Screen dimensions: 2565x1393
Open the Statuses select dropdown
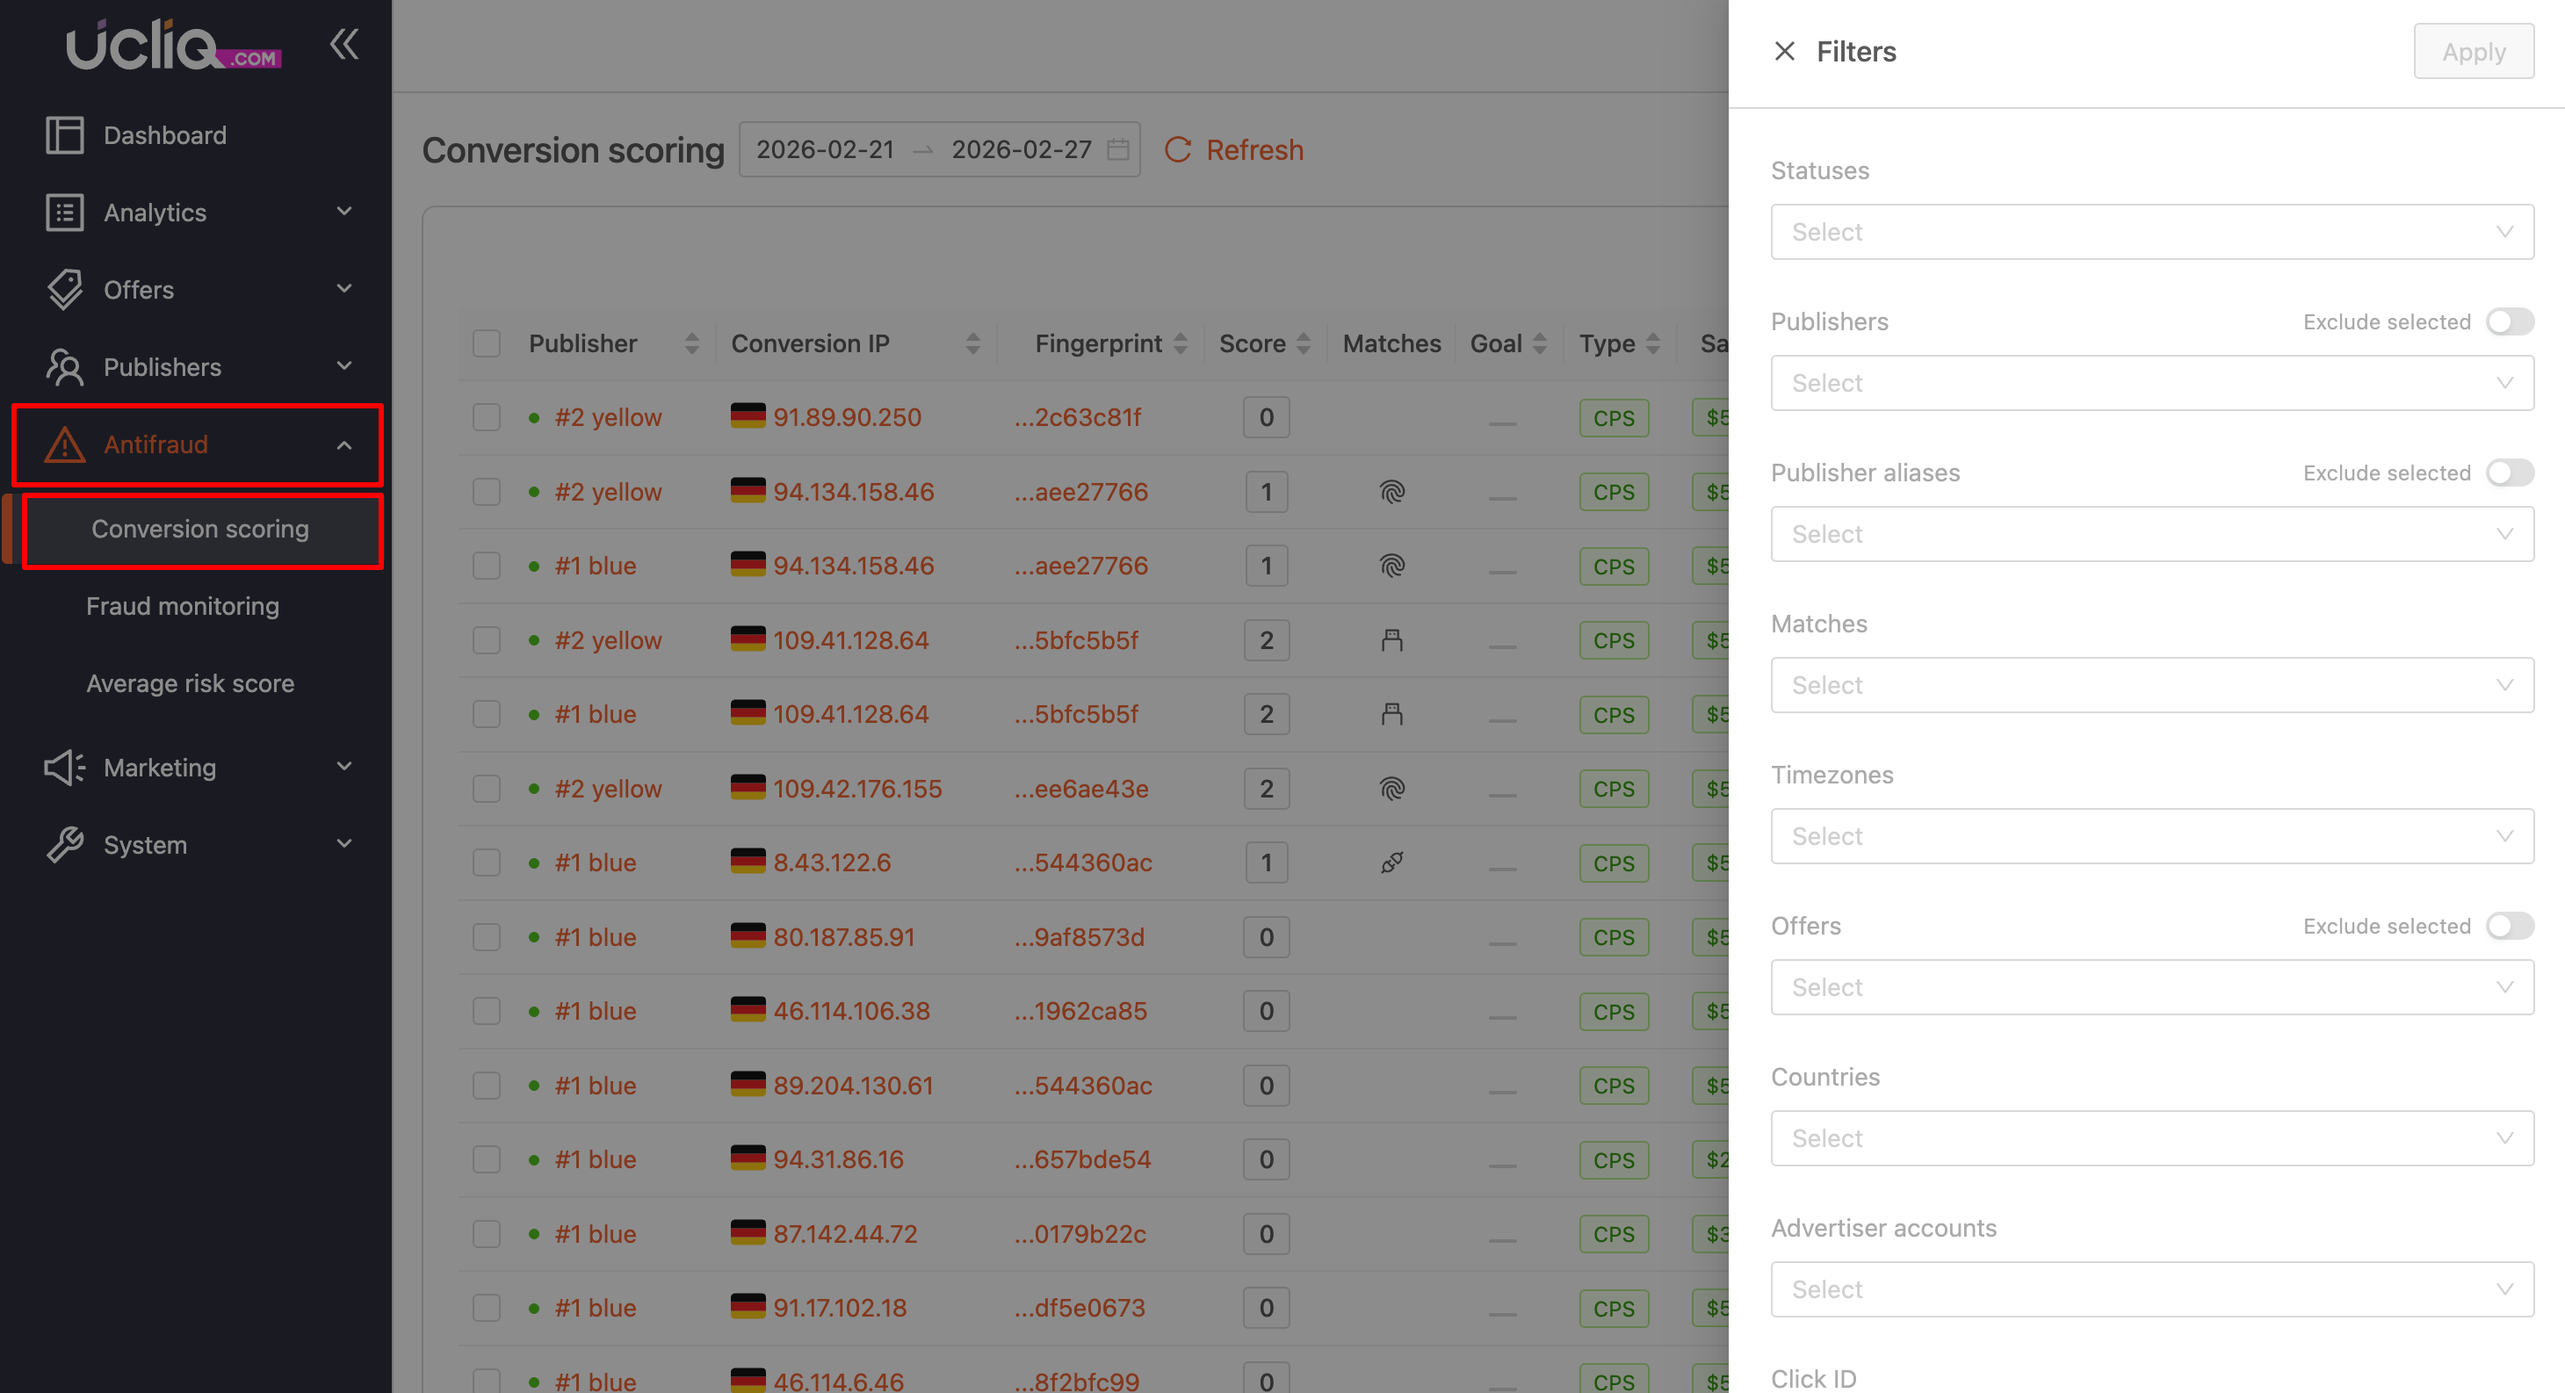(2150, 232)
